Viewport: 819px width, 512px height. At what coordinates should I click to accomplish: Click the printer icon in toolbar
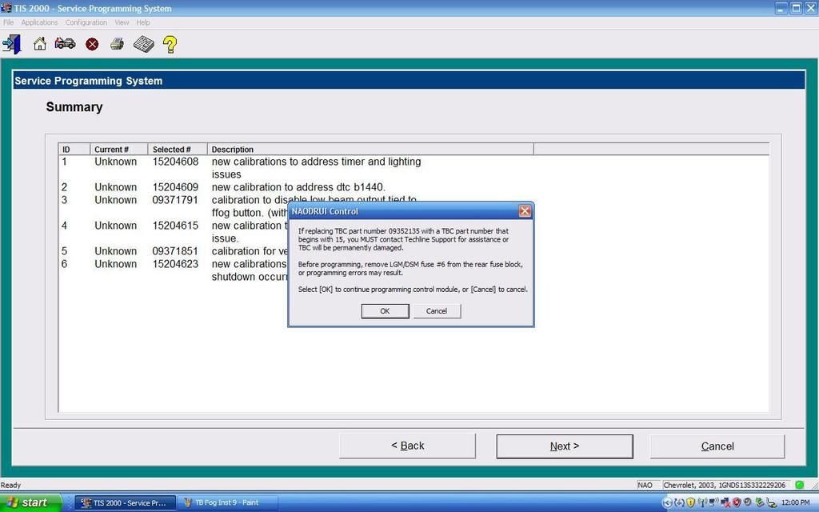click(x=117, y=44)
